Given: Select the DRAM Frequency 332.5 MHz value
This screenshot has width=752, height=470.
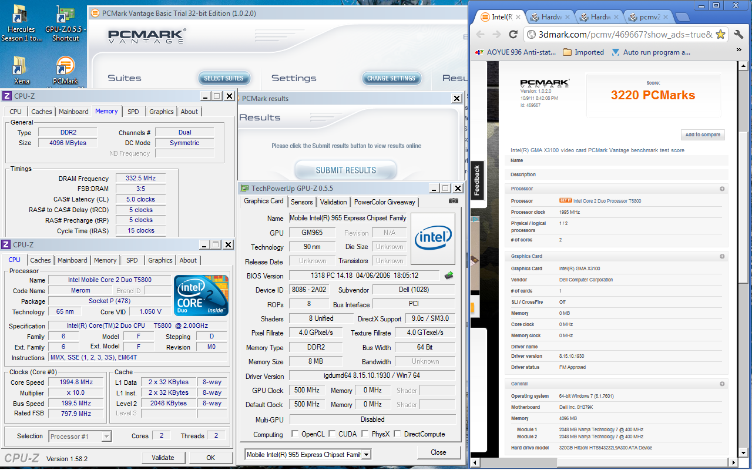Looking at the screenshot, I should pos(140,178).
